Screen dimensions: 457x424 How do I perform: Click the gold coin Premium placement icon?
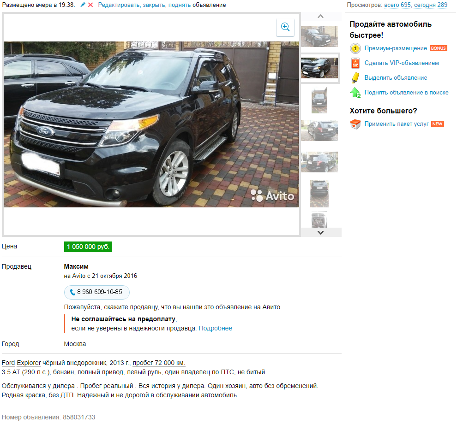(x=355, y=48)
